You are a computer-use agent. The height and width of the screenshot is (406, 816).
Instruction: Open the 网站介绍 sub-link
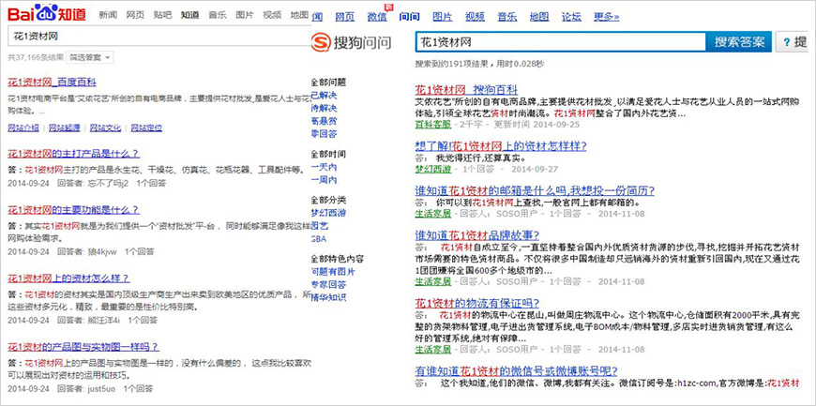click(x=23, y=127)
